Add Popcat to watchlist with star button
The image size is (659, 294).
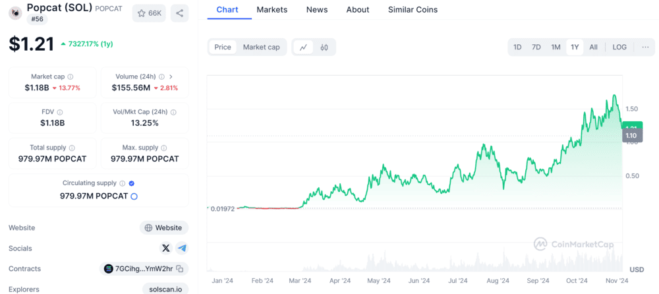pos(149,13)
